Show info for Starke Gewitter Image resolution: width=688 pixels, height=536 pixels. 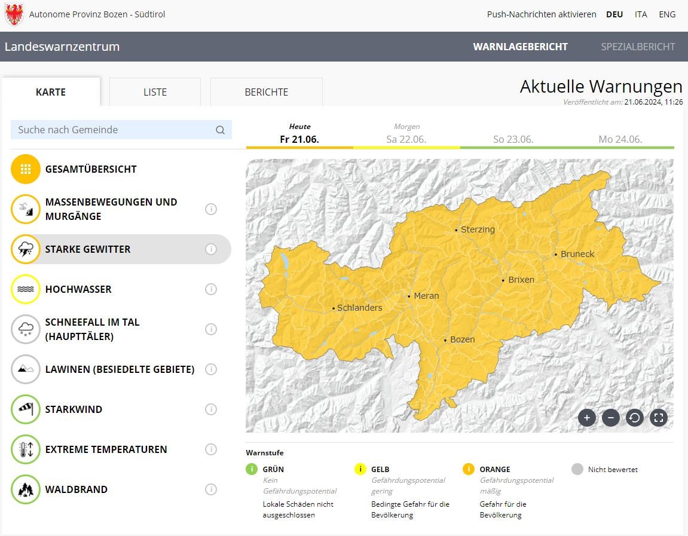click(210, 249)
